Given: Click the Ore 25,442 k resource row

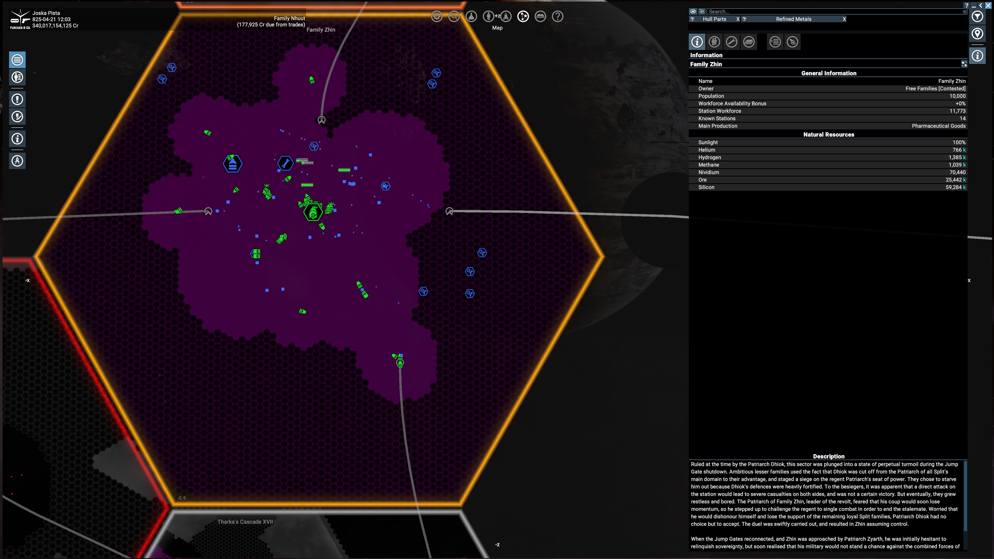Looking at the screenshot, I should click(x=828, y=180).
